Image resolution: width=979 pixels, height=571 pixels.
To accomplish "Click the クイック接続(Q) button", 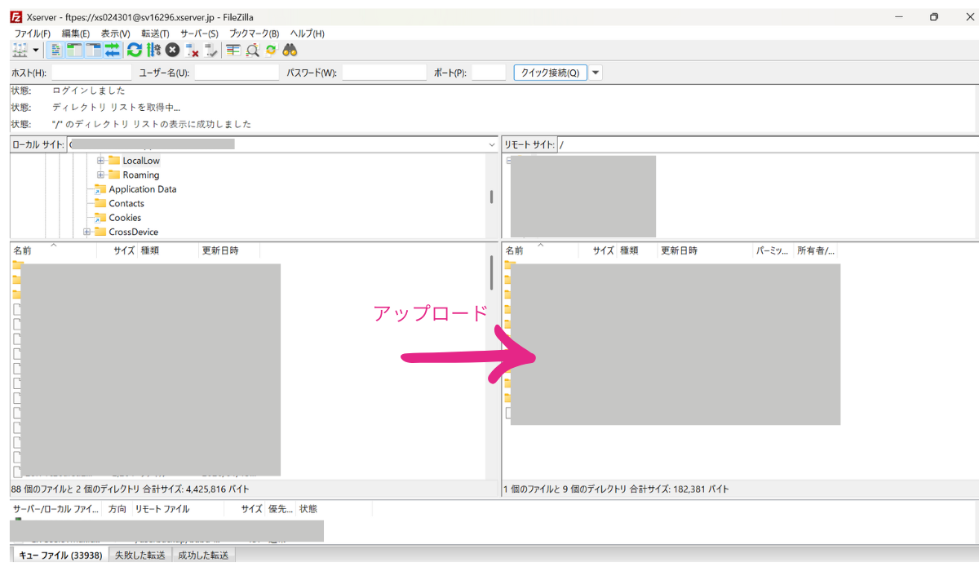I will 550,73.
